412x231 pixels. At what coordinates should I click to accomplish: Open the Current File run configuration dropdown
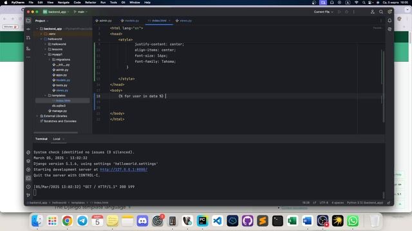323,12
